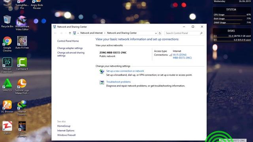Click the Control Panel icon in the breadcrumb
This screenshot has height=142, width=253.
75,33
